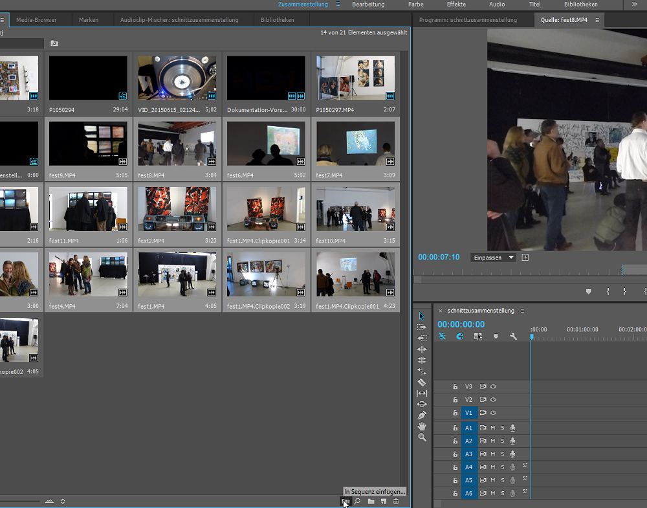
Task: Mute audio track A1
Action: pyautogui.click(x=492, y=428)
